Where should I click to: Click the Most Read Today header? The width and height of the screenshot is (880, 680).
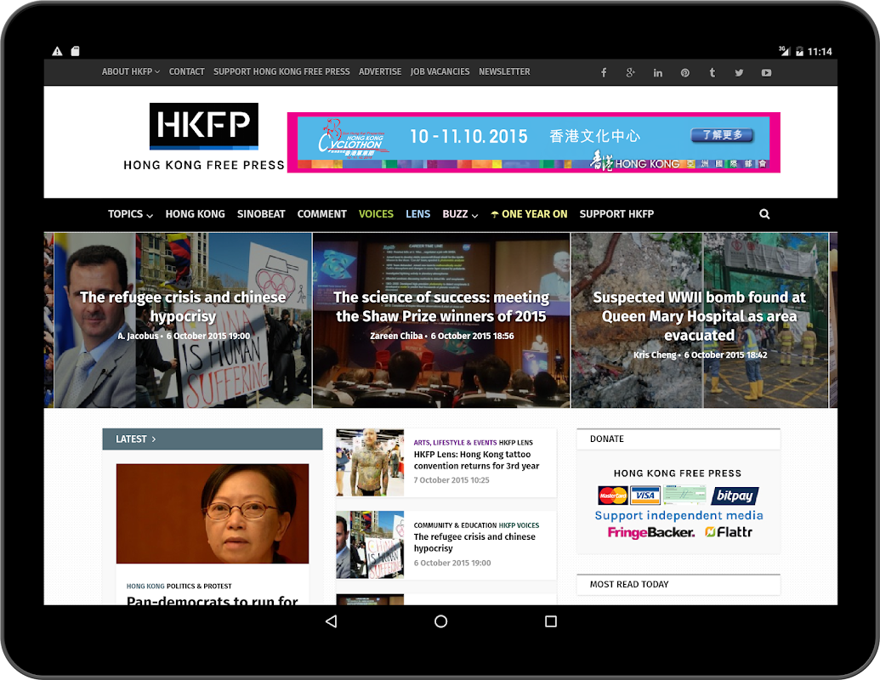pos(678,585)
